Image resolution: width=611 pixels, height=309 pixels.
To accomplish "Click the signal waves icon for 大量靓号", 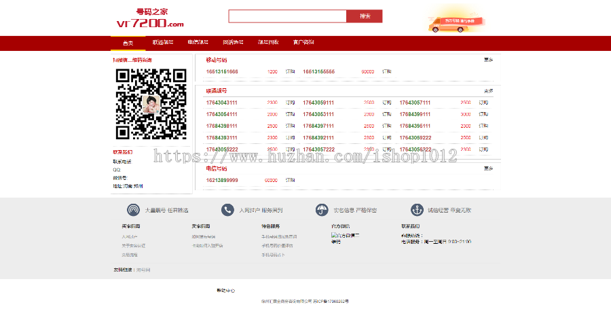I will click(x=133, y=210).
